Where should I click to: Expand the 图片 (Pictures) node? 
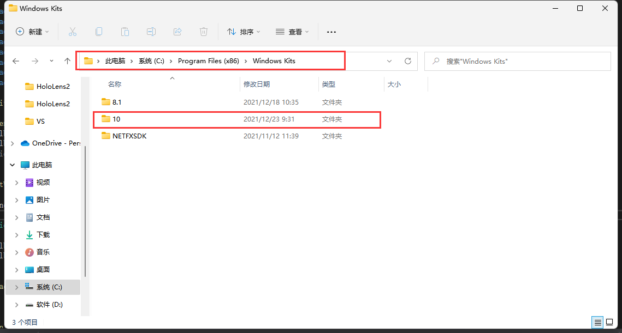[17, 200]
